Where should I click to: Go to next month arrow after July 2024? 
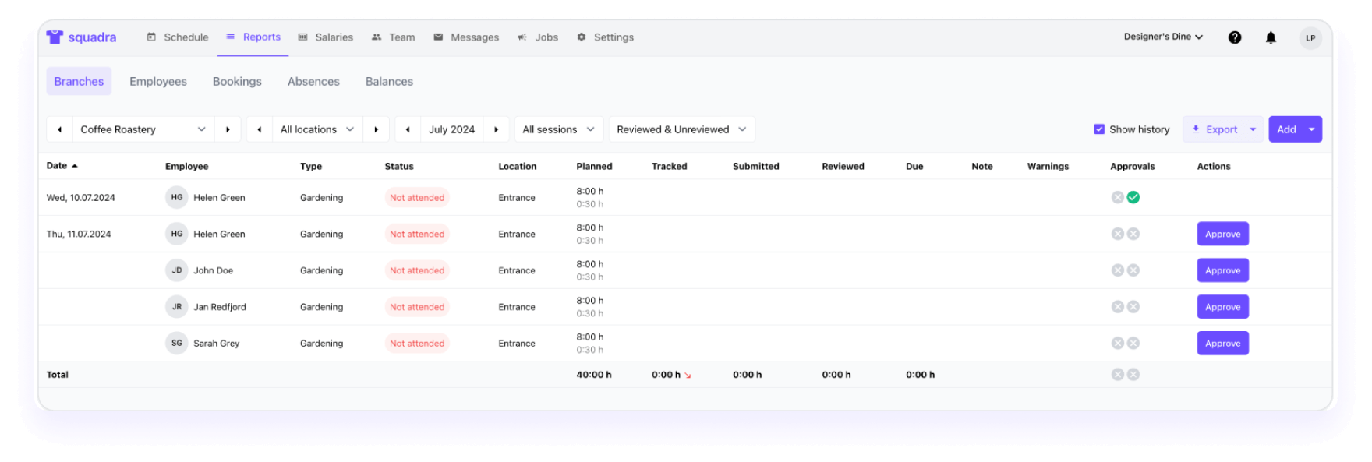pos(497,129)
